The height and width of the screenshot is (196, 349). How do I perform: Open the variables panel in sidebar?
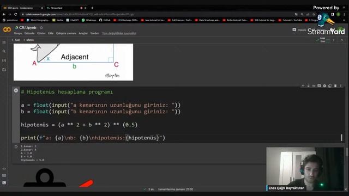(x=4, y=60)
